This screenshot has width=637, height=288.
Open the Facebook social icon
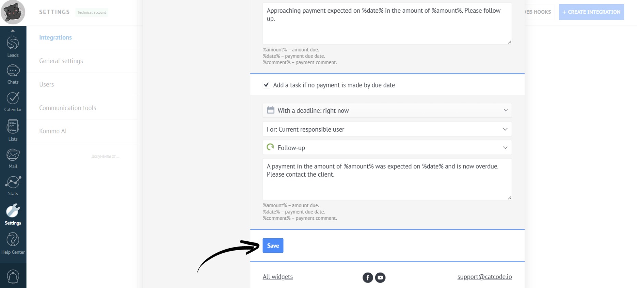pos(368,277)
